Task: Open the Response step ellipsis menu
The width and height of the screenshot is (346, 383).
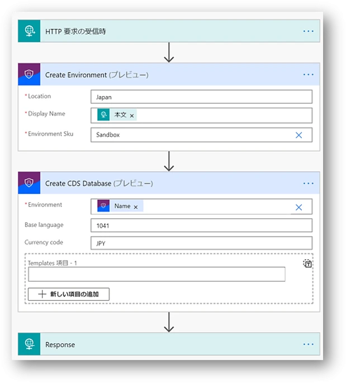Action: [x=308, y=344]
